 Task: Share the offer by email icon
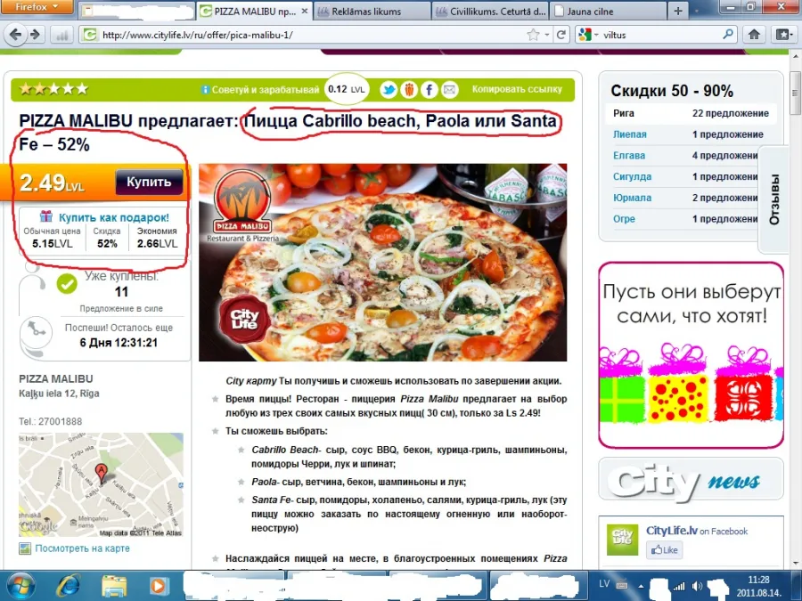[450, 90]
